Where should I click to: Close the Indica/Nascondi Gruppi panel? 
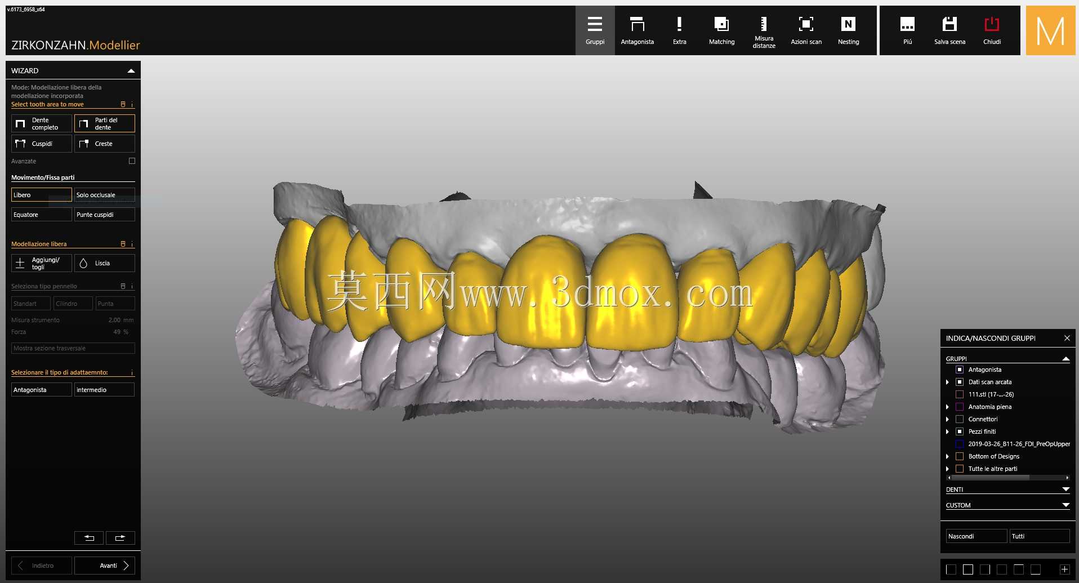coord(1067,338)
